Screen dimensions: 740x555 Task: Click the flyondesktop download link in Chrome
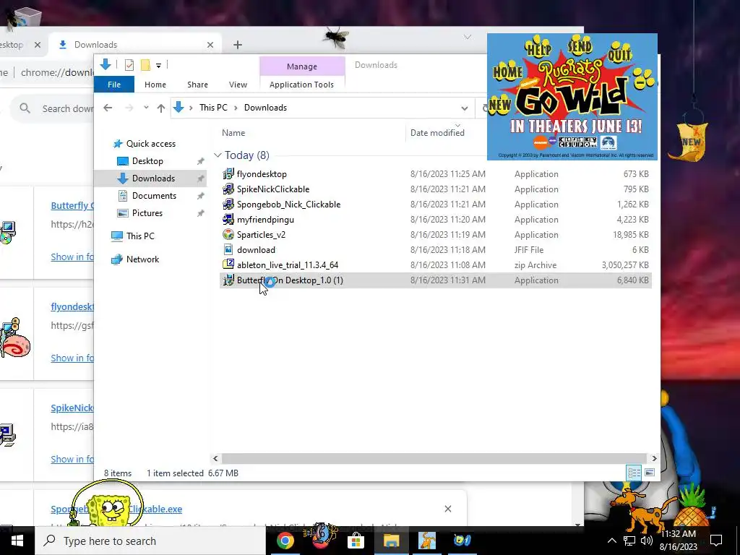pos(72,306)
